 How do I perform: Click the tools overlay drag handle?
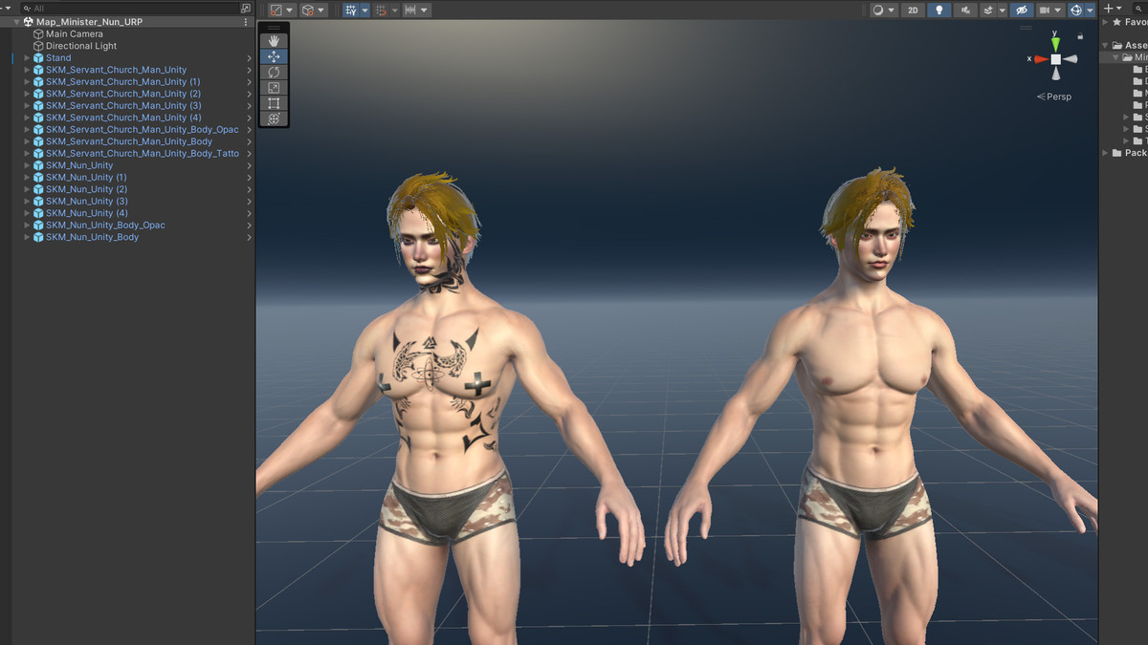coord(274,28)
